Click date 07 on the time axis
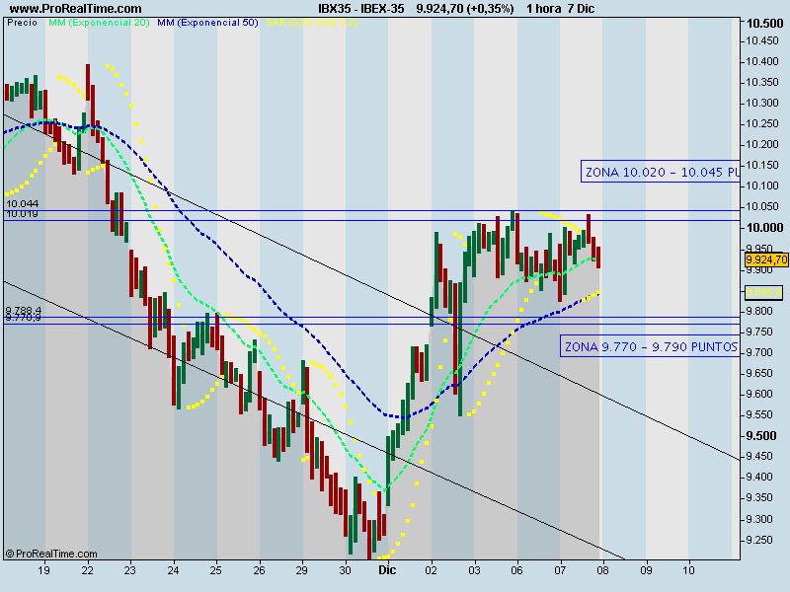The height and width of the screenshot is (592, 790). (560, 570)
